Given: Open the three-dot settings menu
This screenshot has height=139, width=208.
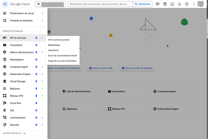Looking at the screenshot, I should tap(194, 4).
